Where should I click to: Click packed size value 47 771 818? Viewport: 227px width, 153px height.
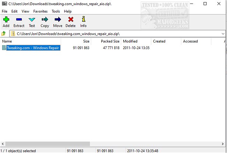[x=111, y=48]
